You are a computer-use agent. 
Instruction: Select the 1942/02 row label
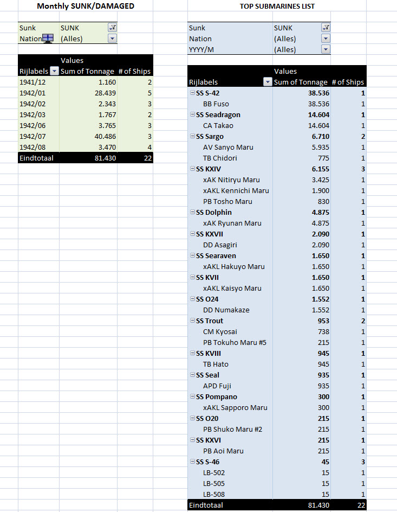click(x=38, y=104)
